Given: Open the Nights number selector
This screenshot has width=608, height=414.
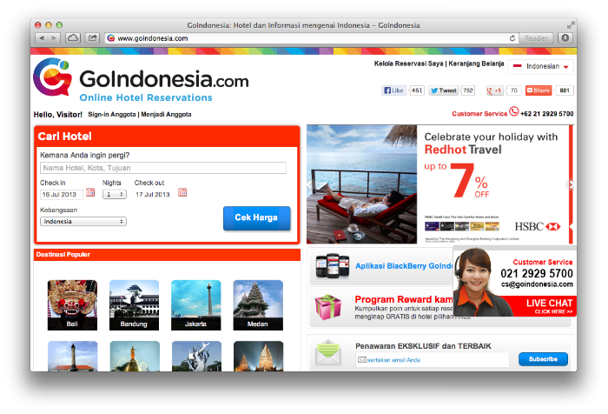Looking at the screenshot, I should pyautogui.click(x=115, y=194).
